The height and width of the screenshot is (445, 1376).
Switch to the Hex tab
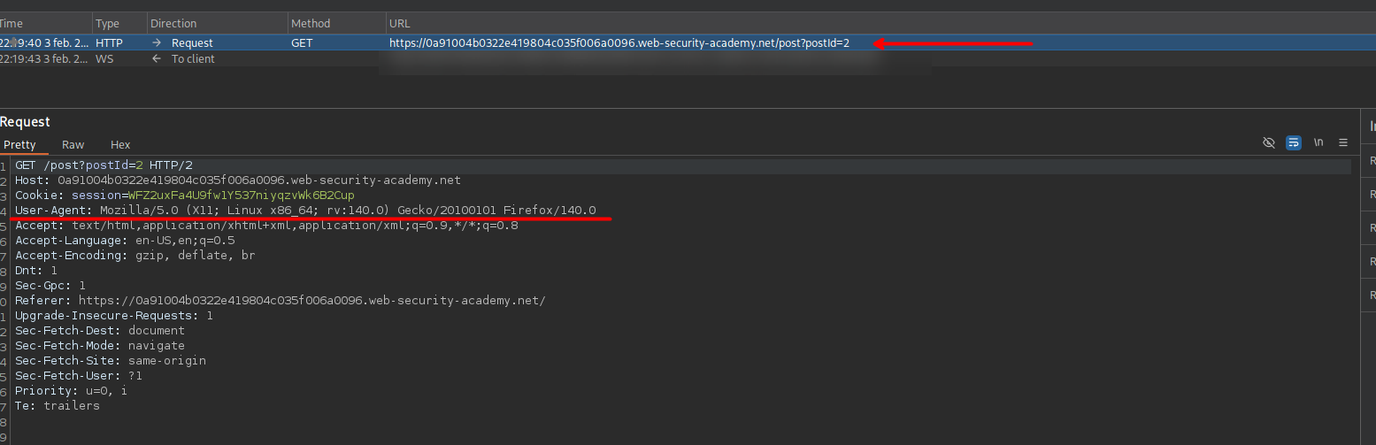[x=120, y=144]
